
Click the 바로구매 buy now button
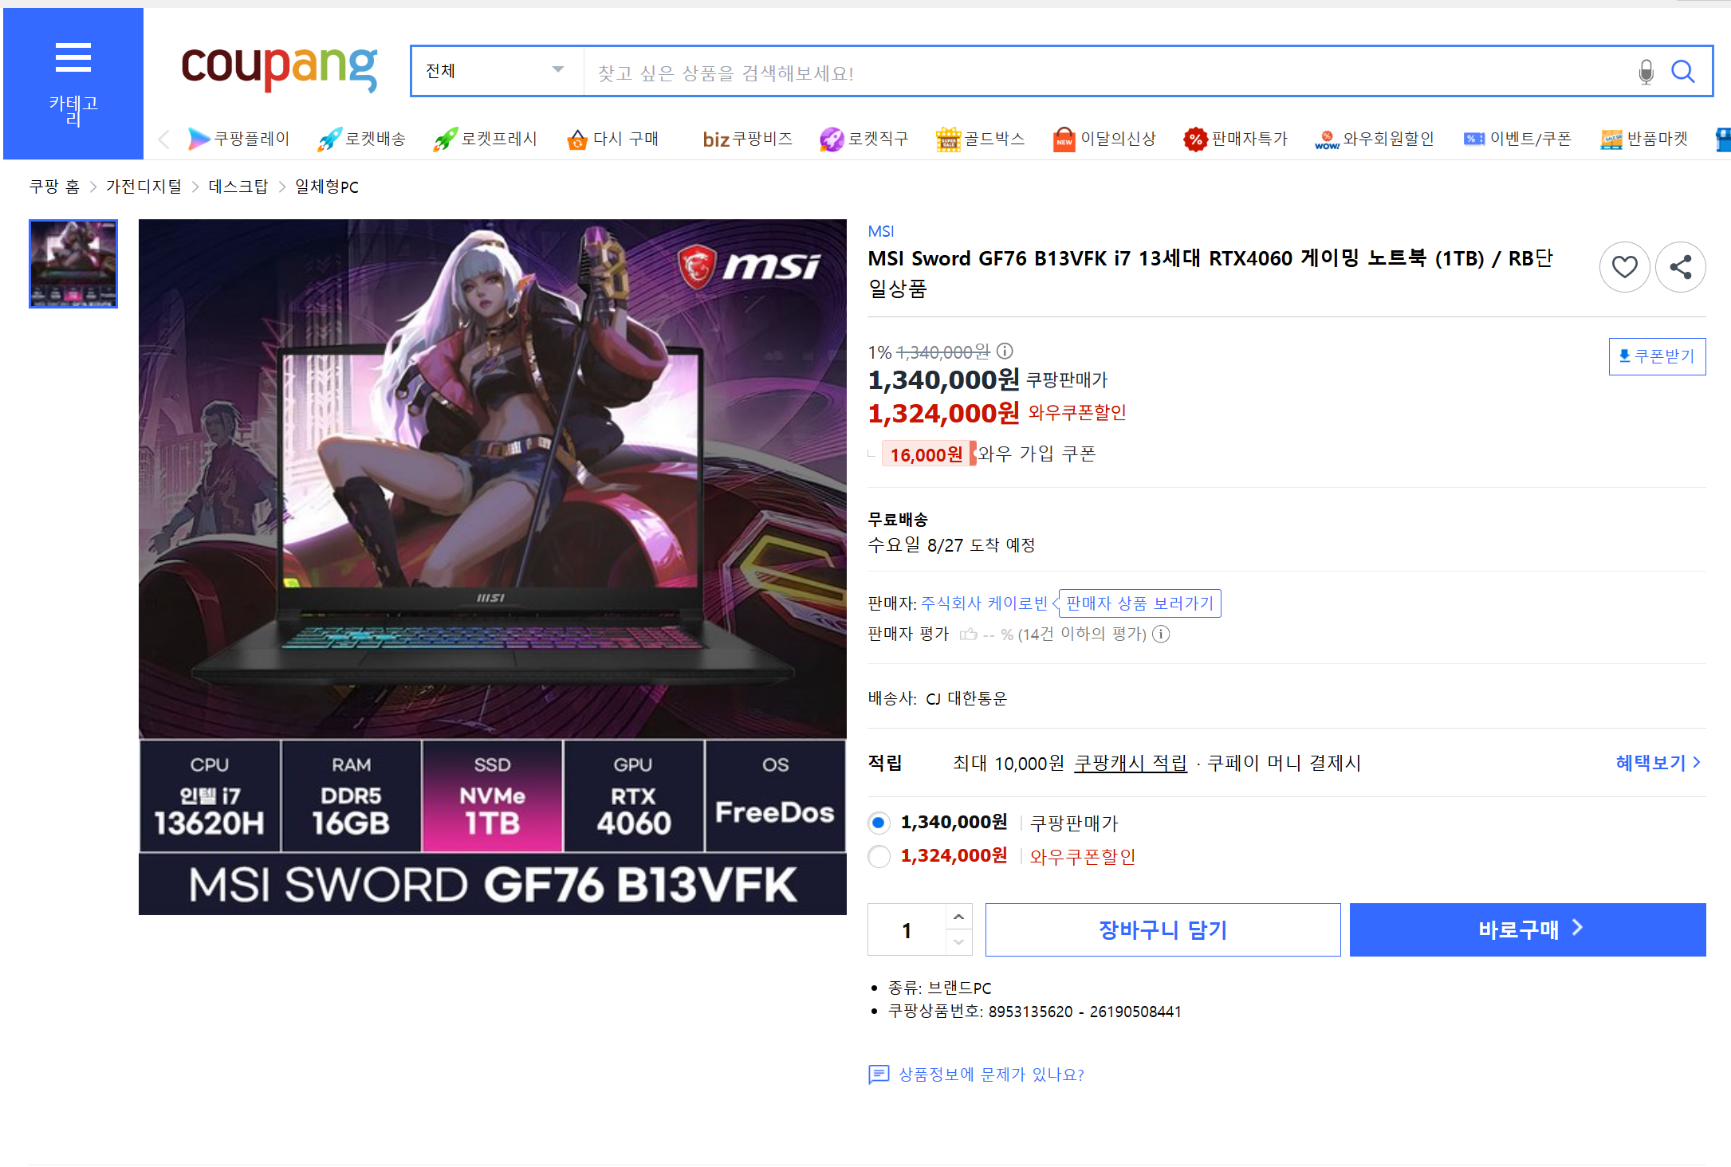pos(1527,929)
